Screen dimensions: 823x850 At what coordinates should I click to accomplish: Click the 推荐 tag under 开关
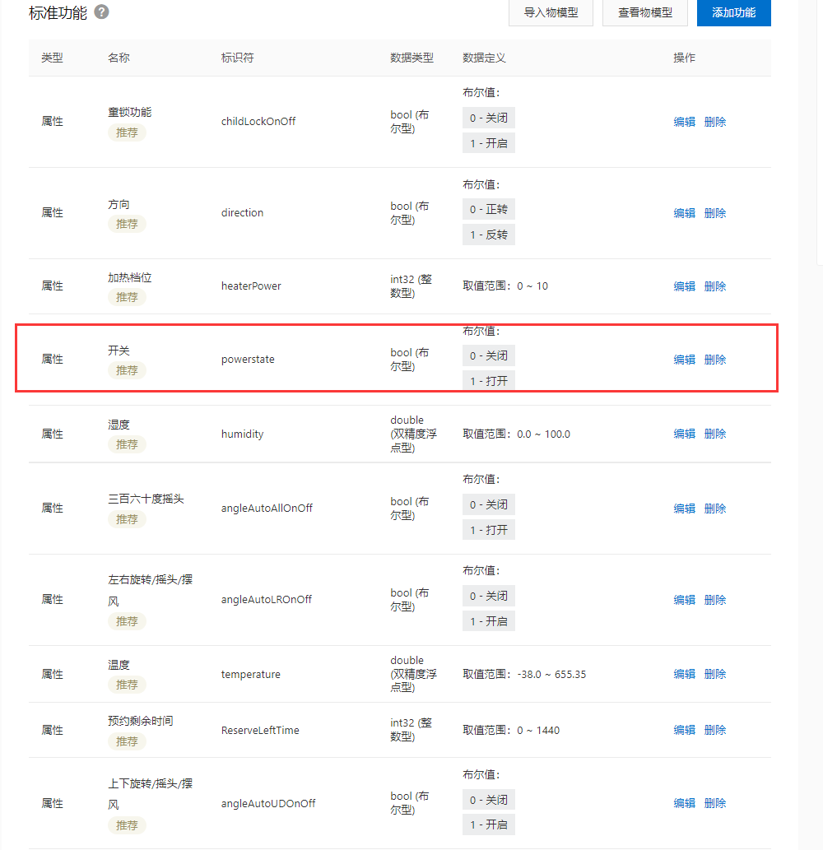coord(127,370)
